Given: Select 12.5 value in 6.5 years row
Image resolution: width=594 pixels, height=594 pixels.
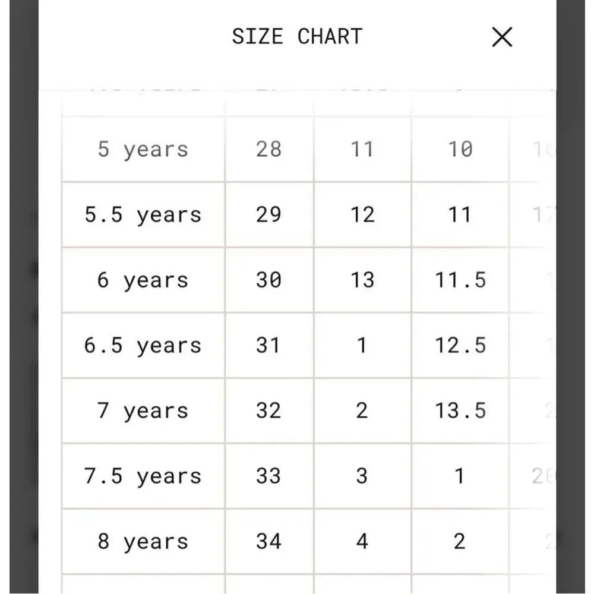Looking at the screenshot, I should point(460,346).
